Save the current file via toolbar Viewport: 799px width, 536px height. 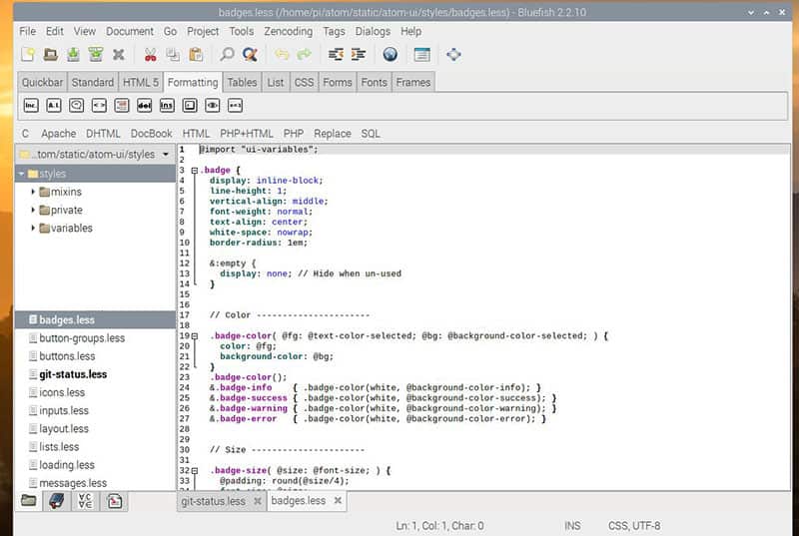coord(73,55)
